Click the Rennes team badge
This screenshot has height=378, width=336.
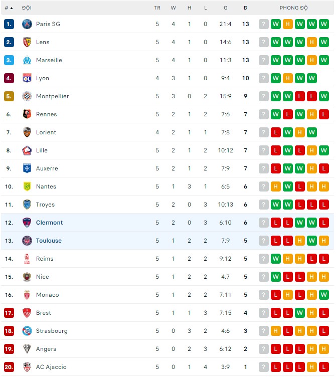(x=27, y=114)
